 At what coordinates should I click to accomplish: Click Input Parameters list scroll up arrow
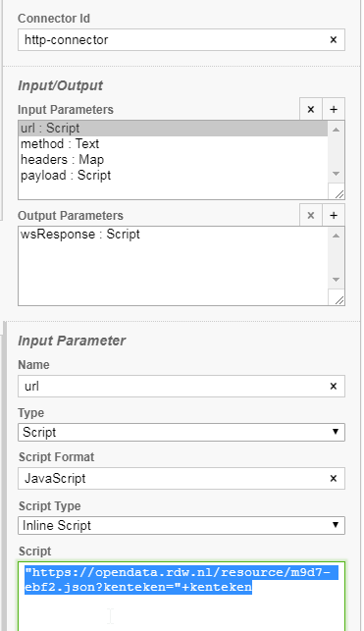pyautogui.click(x=337, y=130)
